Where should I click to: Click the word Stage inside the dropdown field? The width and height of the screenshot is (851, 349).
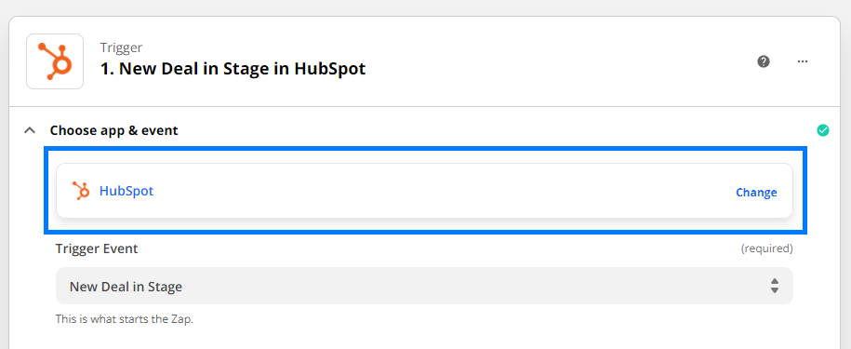click(165, 287)
